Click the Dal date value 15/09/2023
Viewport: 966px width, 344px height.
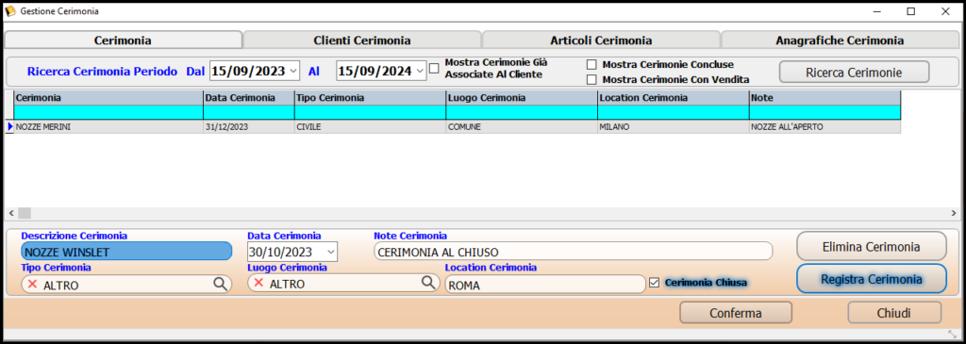[x=248, y=72]
